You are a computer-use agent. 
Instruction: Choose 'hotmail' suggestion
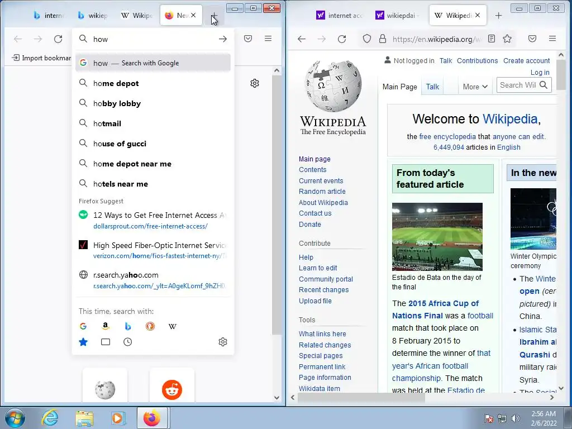point(153,123)
